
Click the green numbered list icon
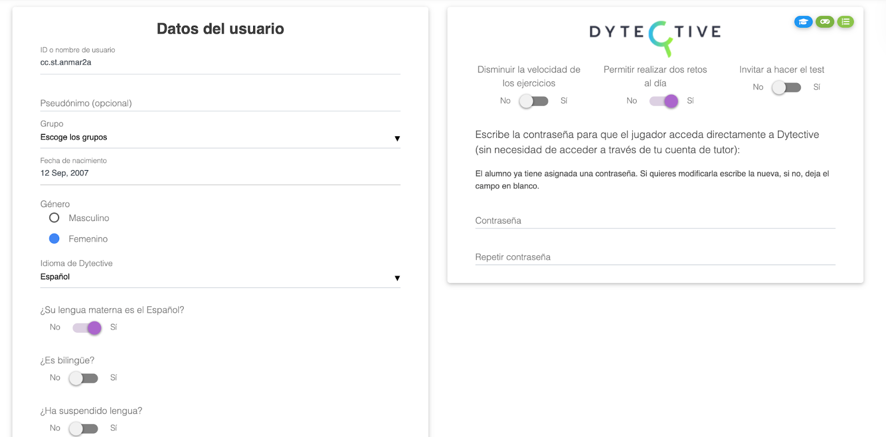(x=846, y=22)
